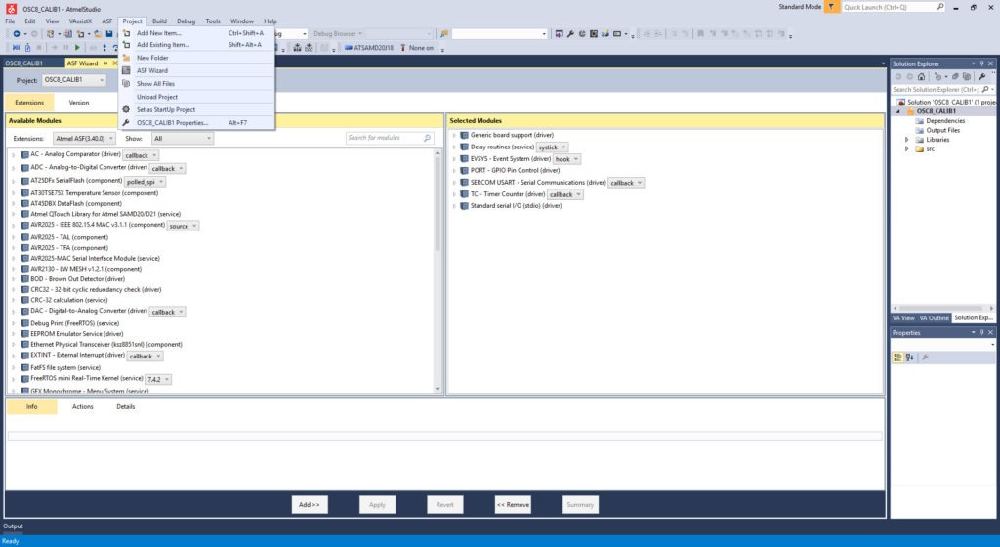Click the Summary button
This screenshot has width=1000, height=547.
point(580,504)
